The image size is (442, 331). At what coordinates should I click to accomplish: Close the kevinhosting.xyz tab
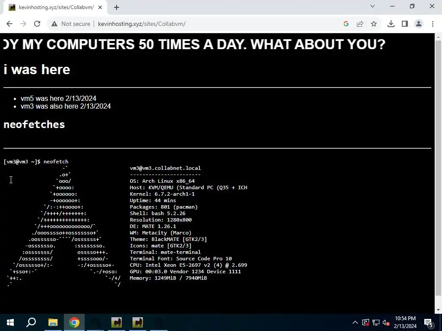pos(100,7)
